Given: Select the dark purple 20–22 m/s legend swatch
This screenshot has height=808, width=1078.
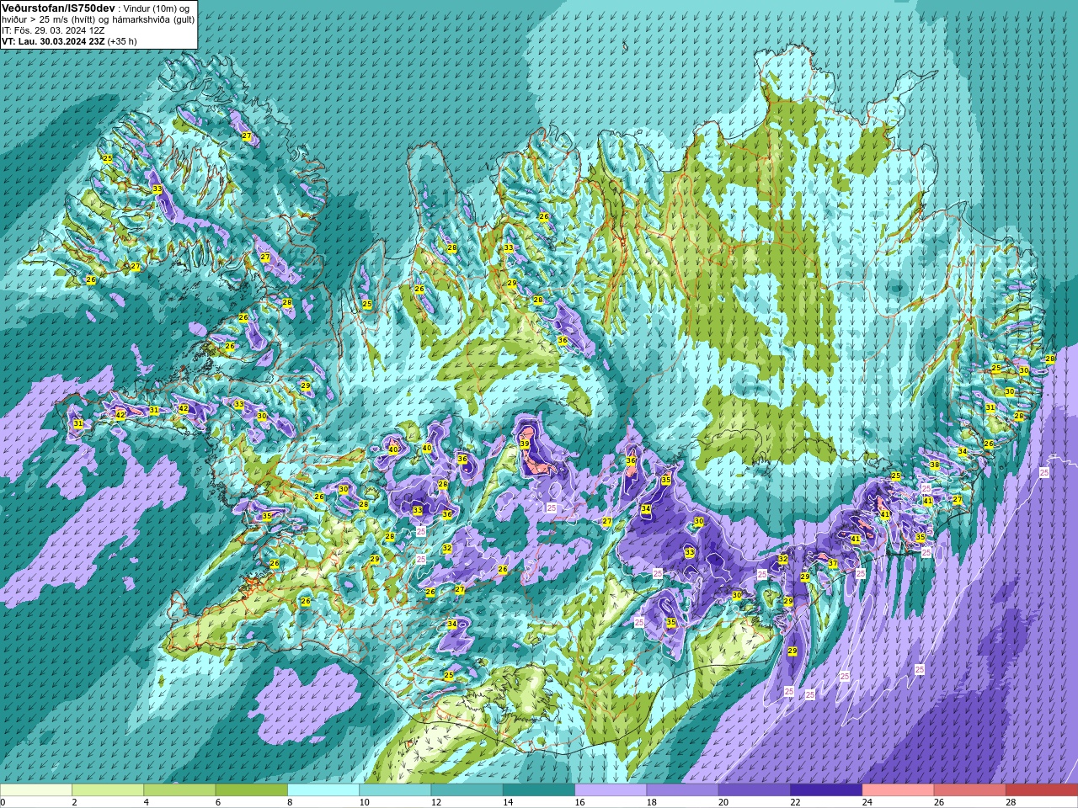Looking at the screenshot, I should 755,790.
